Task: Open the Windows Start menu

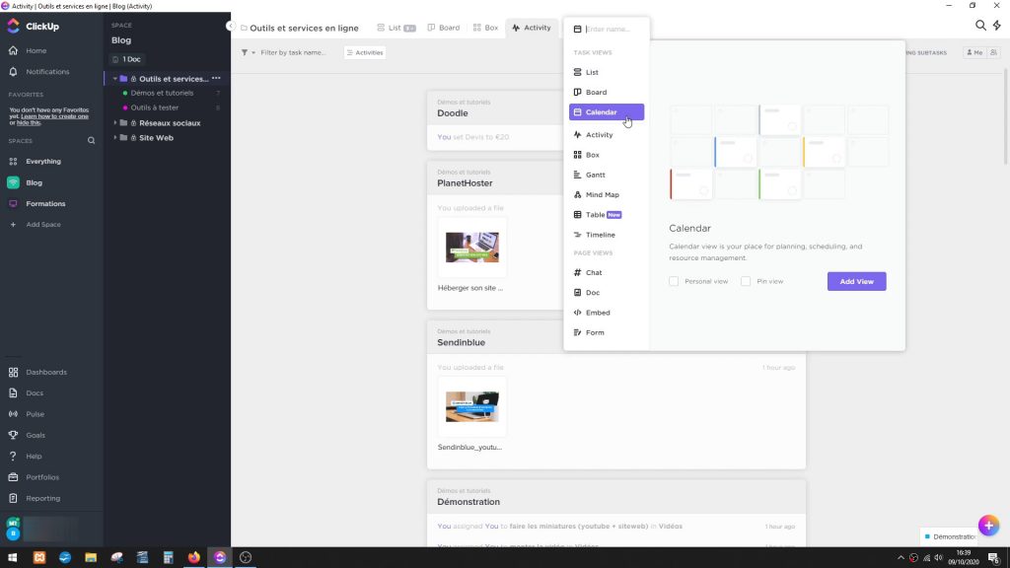Action: [x=12, y=557]
